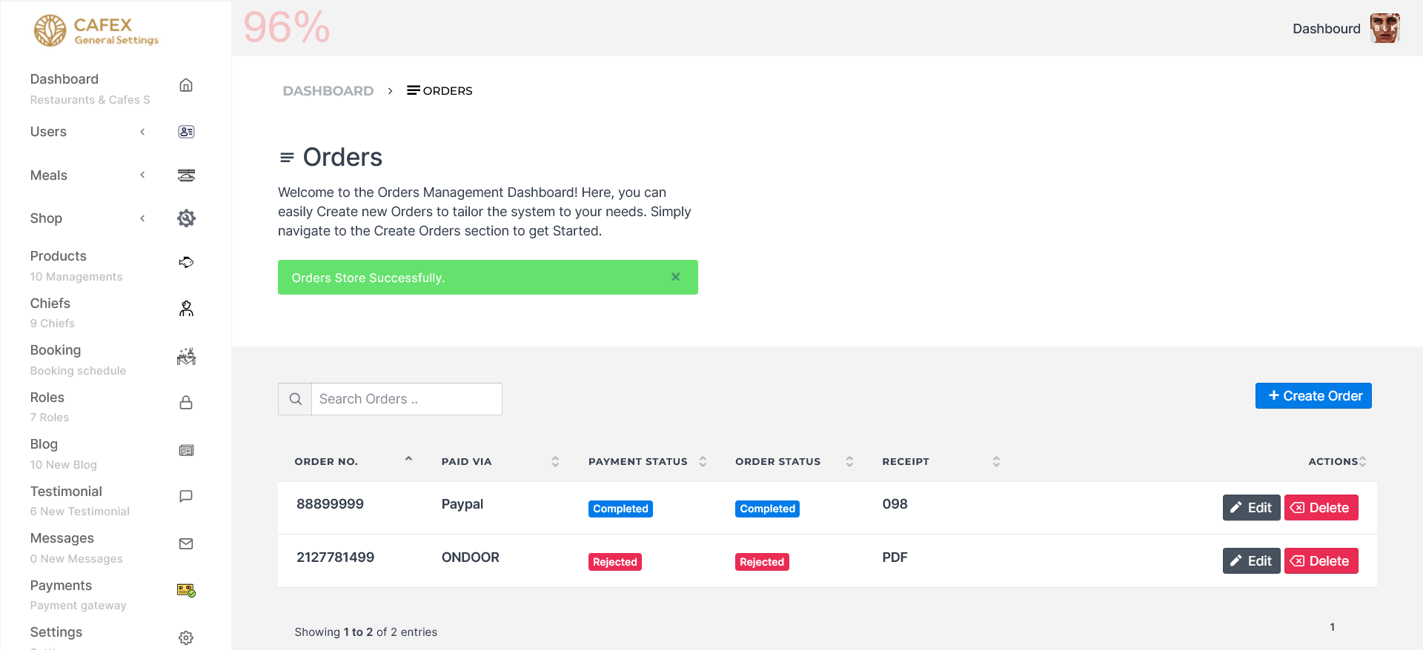Click the Chiefs chef icon
Image resolution: width=1423 pixels, height=650 pixels.
186,309
